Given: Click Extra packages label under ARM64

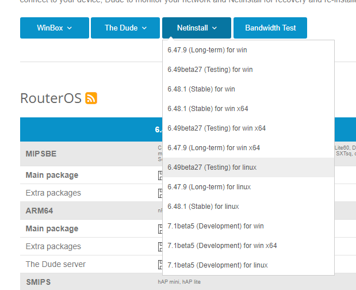Looking at the screenshot, I should pyautogui.click(x=53, y=246).
